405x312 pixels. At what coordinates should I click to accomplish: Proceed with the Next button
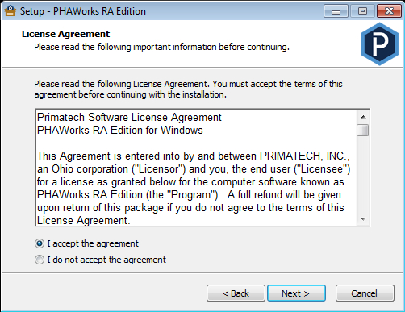(296, 293)
